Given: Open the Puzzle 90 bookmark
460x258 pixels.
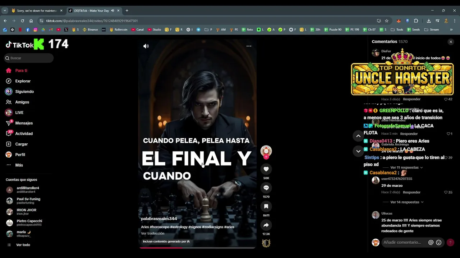Looking at the screenshot, I should click(x=333, y=30).
